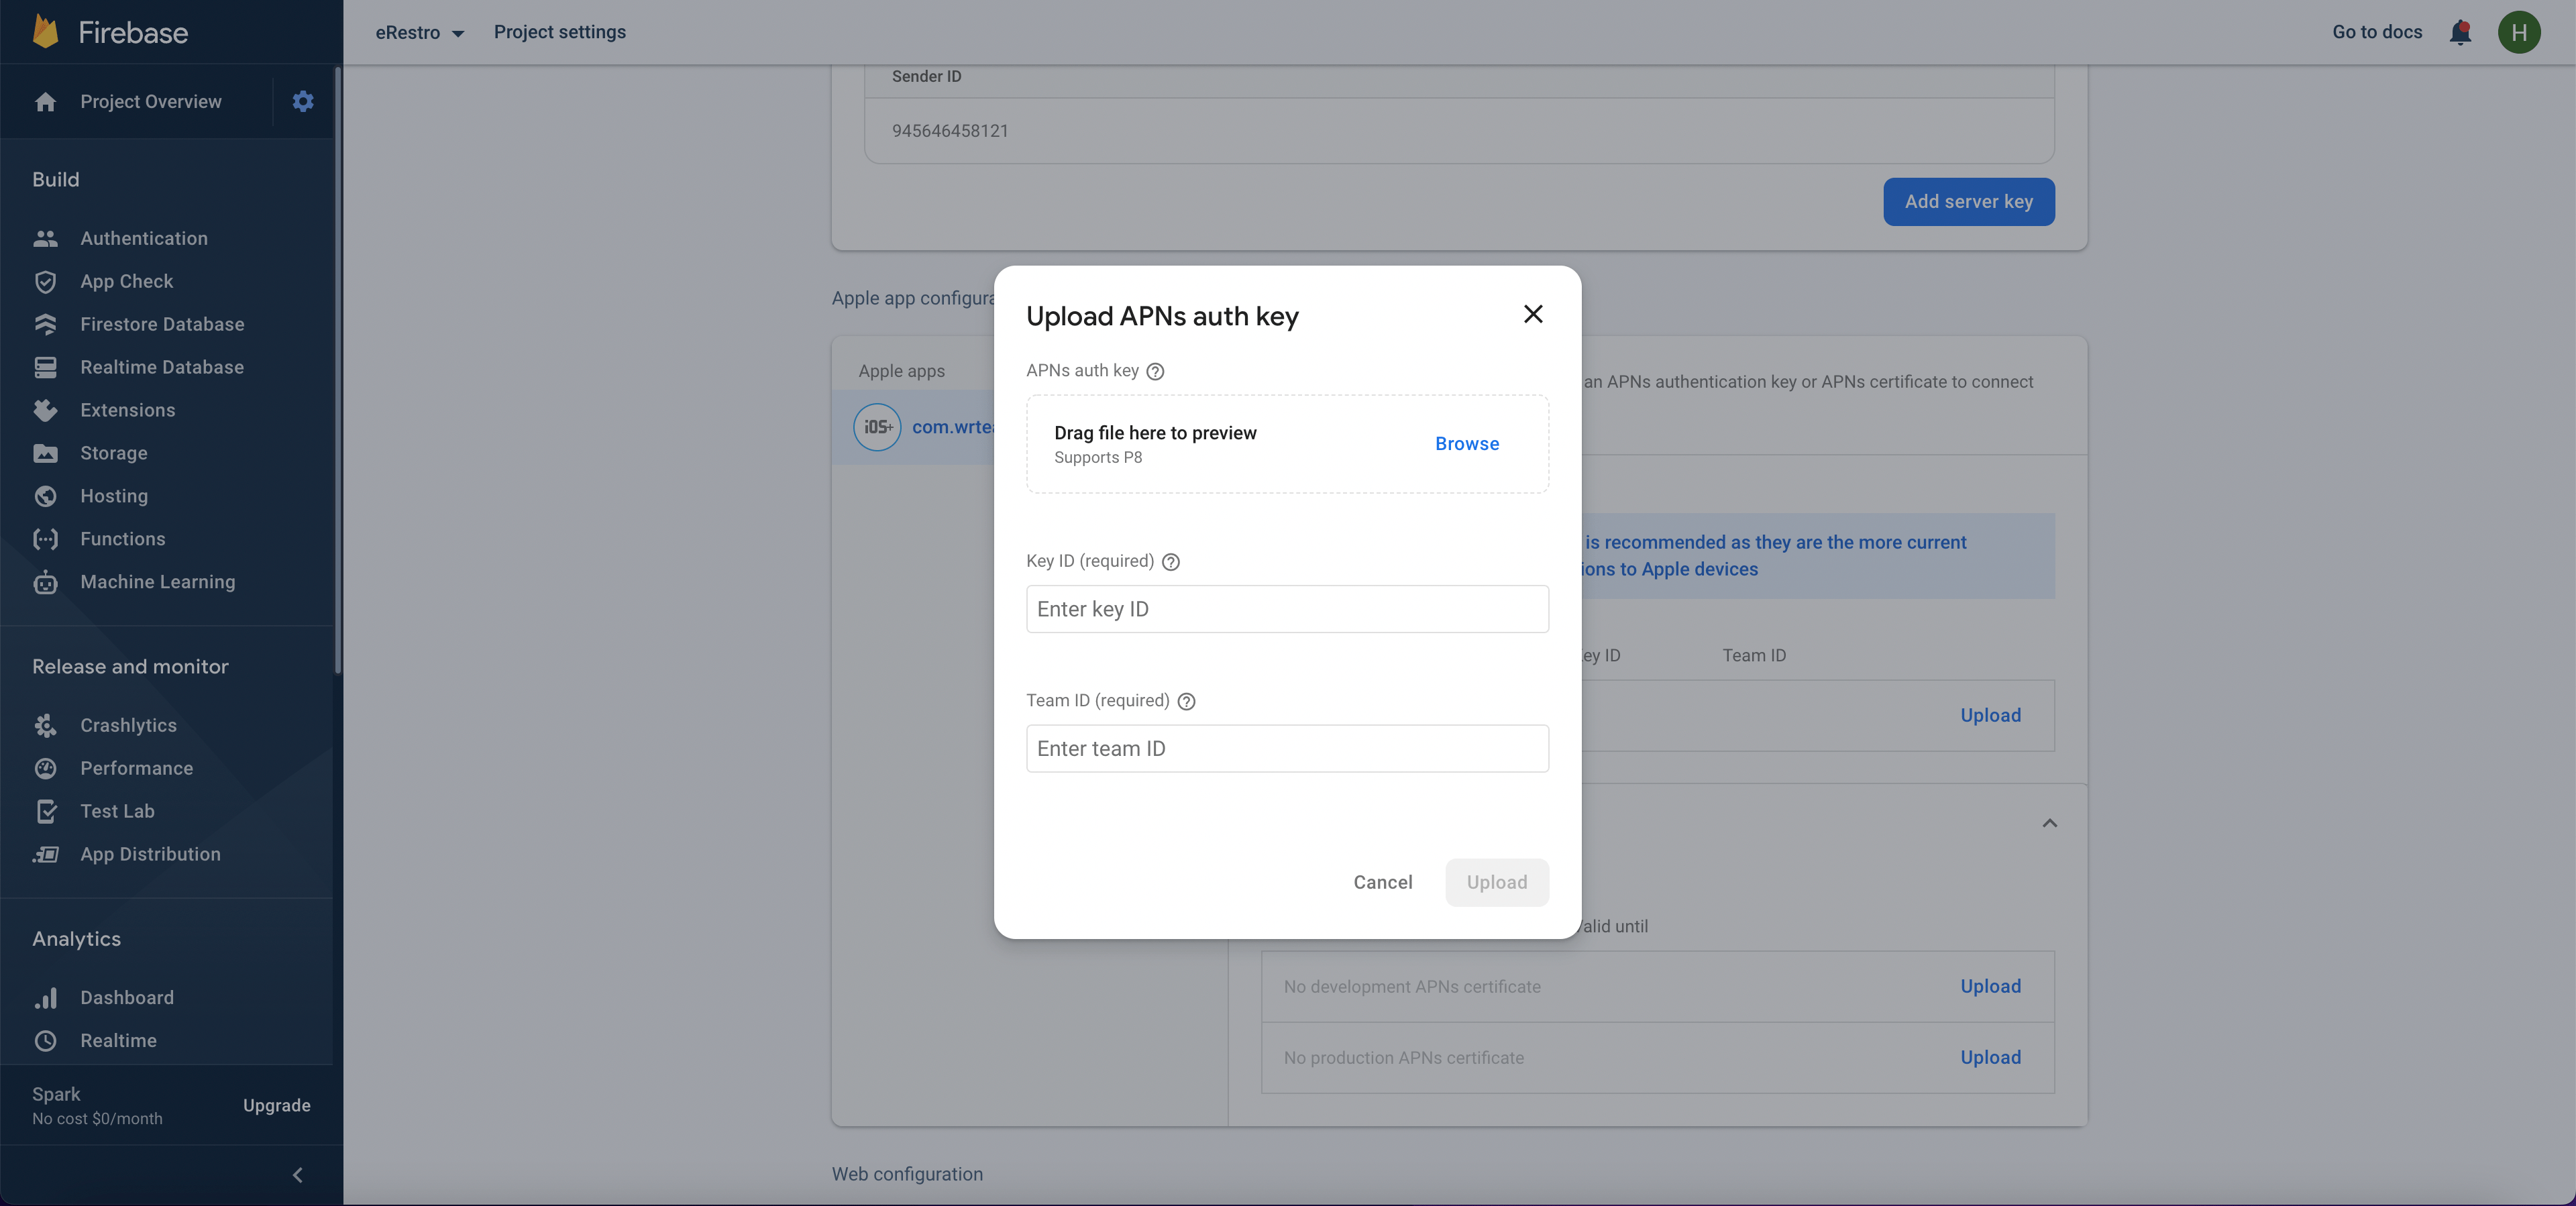Click the Functions brackets icon

45,539
